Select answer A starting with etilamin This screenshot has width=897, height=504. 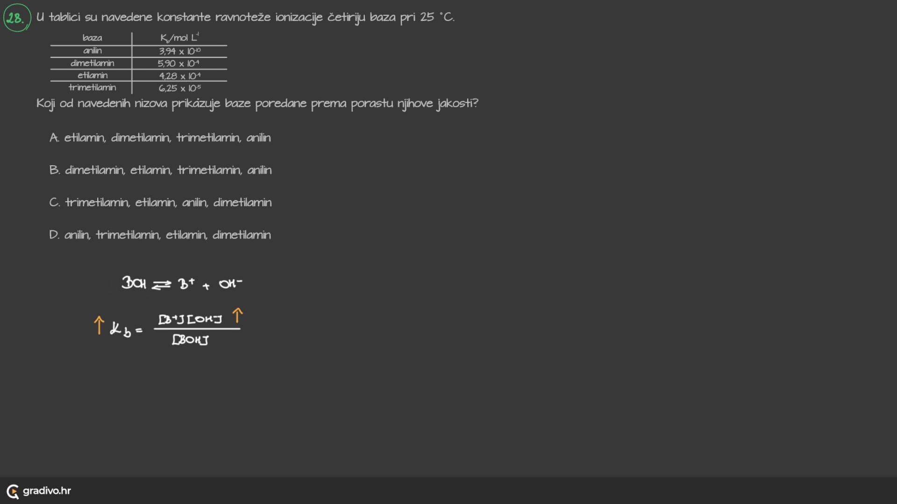pos(160,138)
